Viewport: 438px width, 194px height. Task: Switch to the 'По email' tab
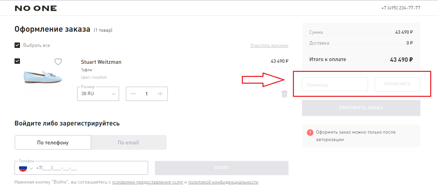(x=128, y=142)
